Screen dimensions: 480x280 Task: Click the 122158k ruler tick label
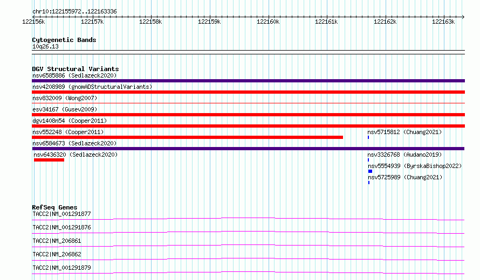(x=150, y=22)
